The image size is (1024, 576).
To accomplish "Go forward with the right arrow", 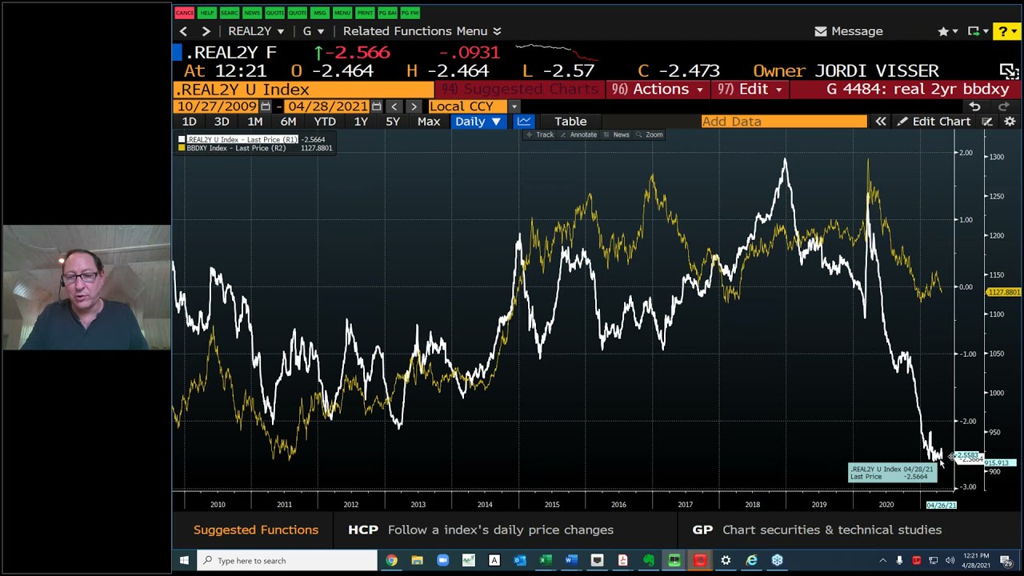I will tap(206, 31).
